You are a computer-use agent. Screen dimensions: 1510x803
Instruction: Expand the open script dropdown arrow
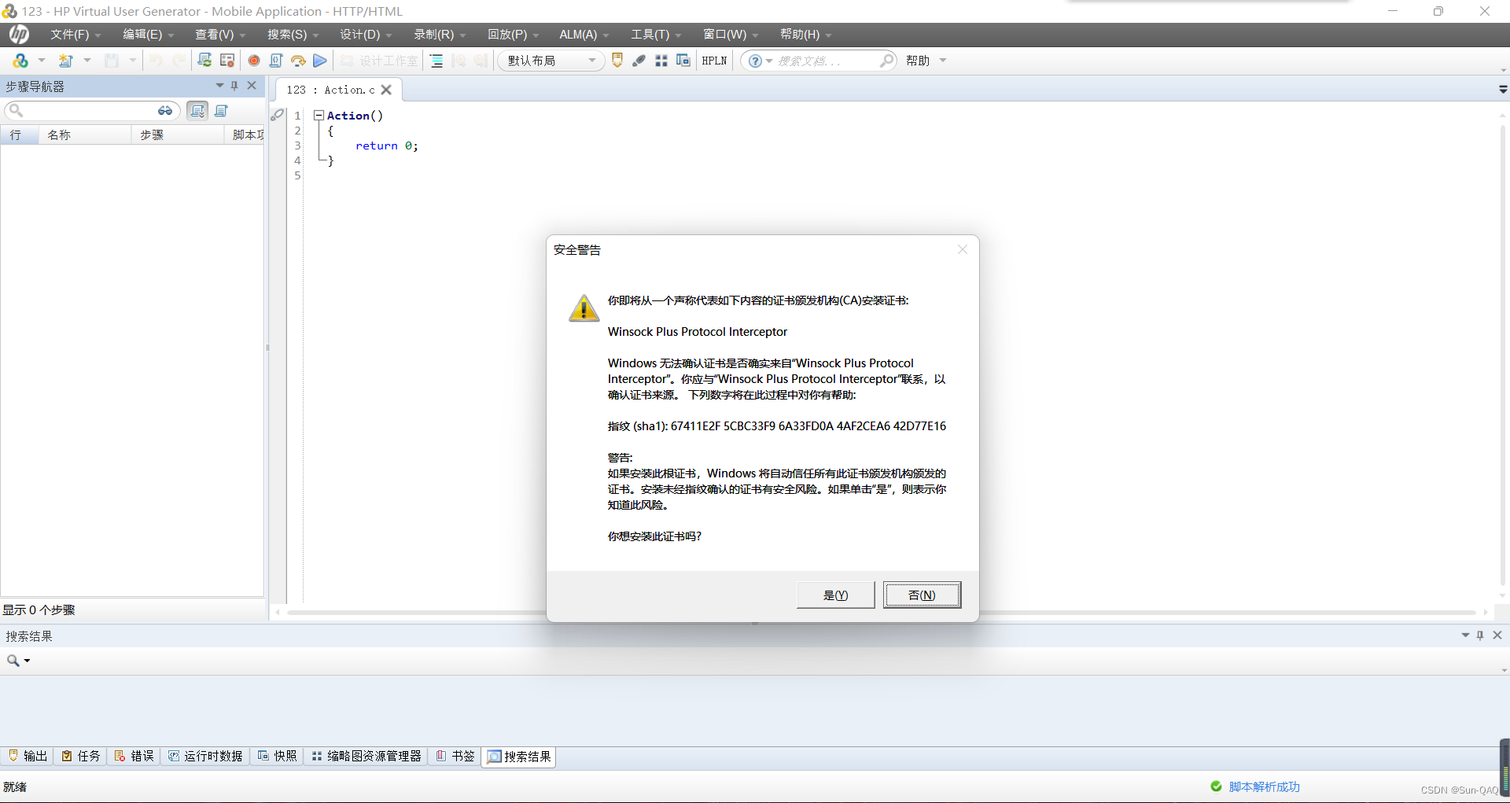(x=87, y=61)
